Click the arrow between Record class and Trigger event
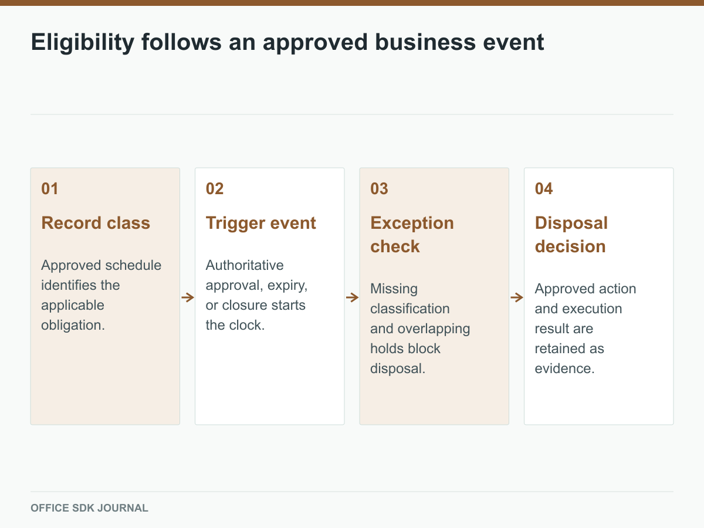704x528 pixels. (x=188, y=297)
